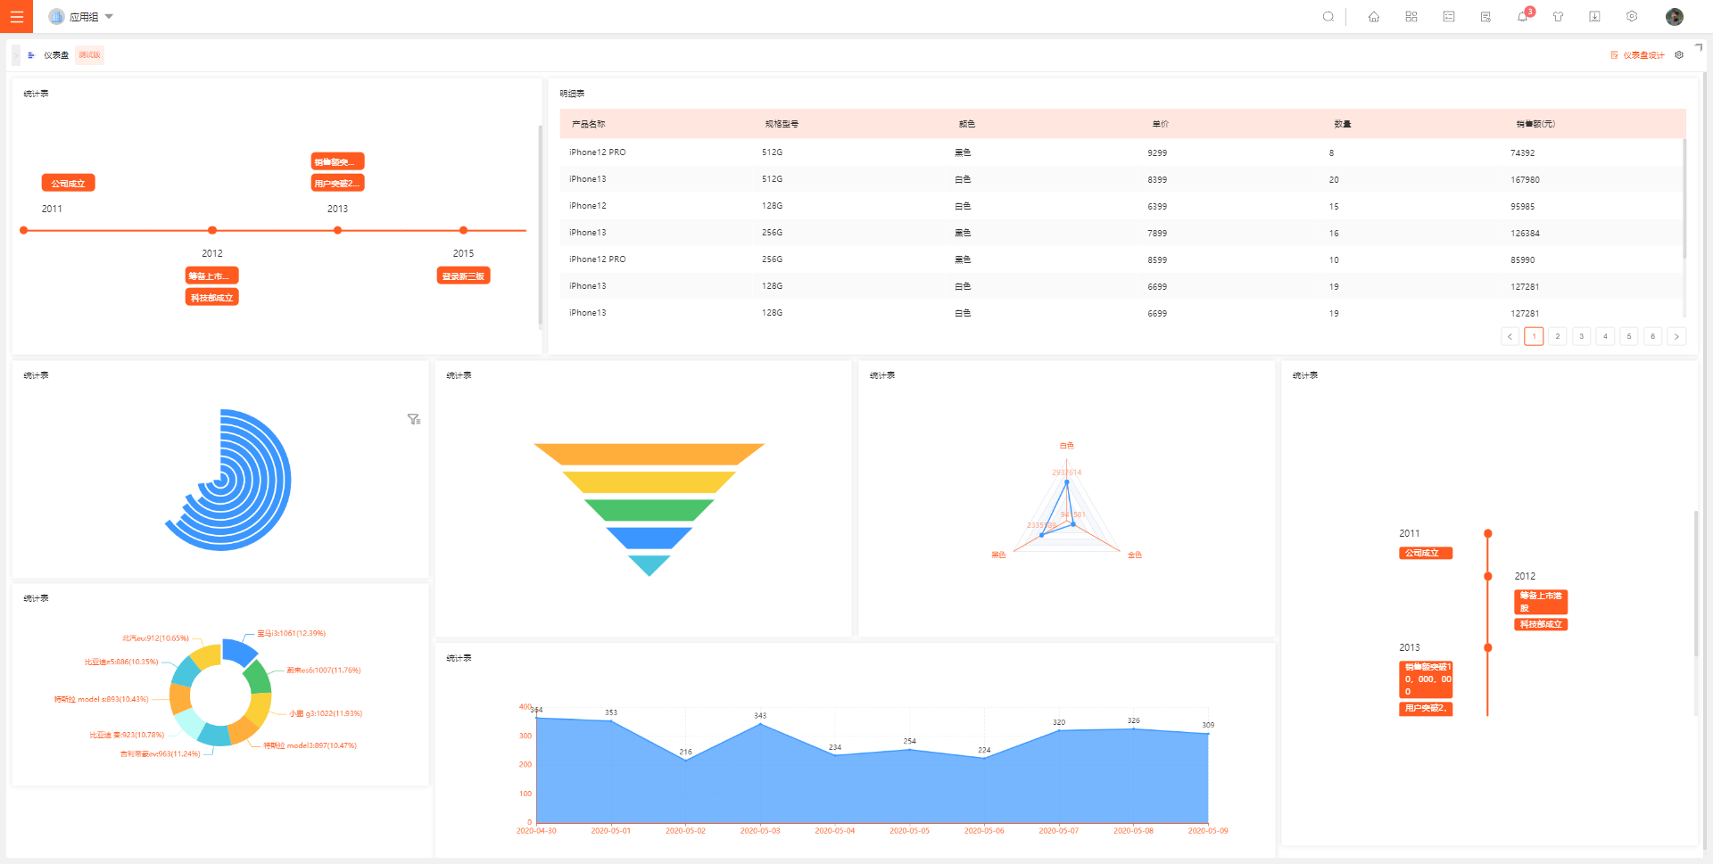This screenshot has width=1713, height=864.
Task: Click the filter icon on the radial chart
Action: (x=414, y=419)
